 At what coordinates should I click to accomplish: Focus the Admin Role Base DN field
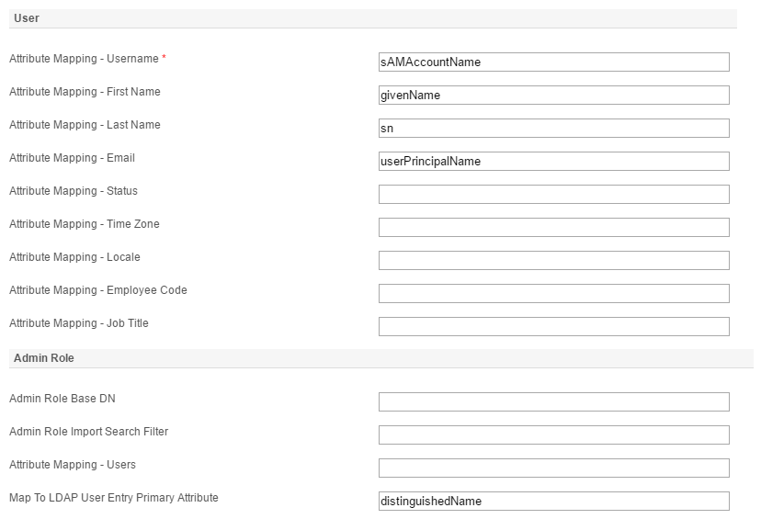coord(553,402)
